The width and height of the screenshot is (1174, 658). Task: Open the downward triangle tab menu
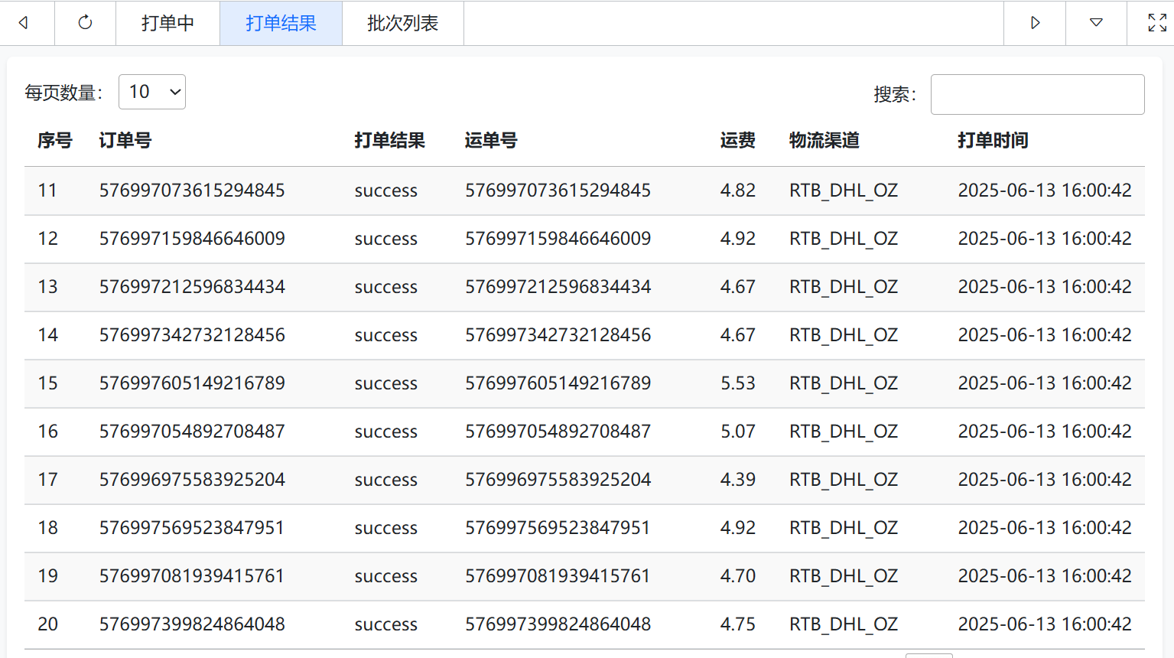[1096, 23]
